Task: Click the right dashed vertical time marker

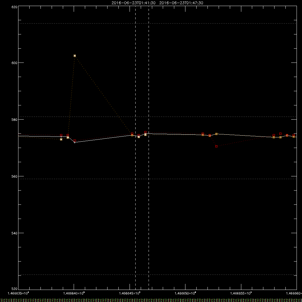Action: 149,148
